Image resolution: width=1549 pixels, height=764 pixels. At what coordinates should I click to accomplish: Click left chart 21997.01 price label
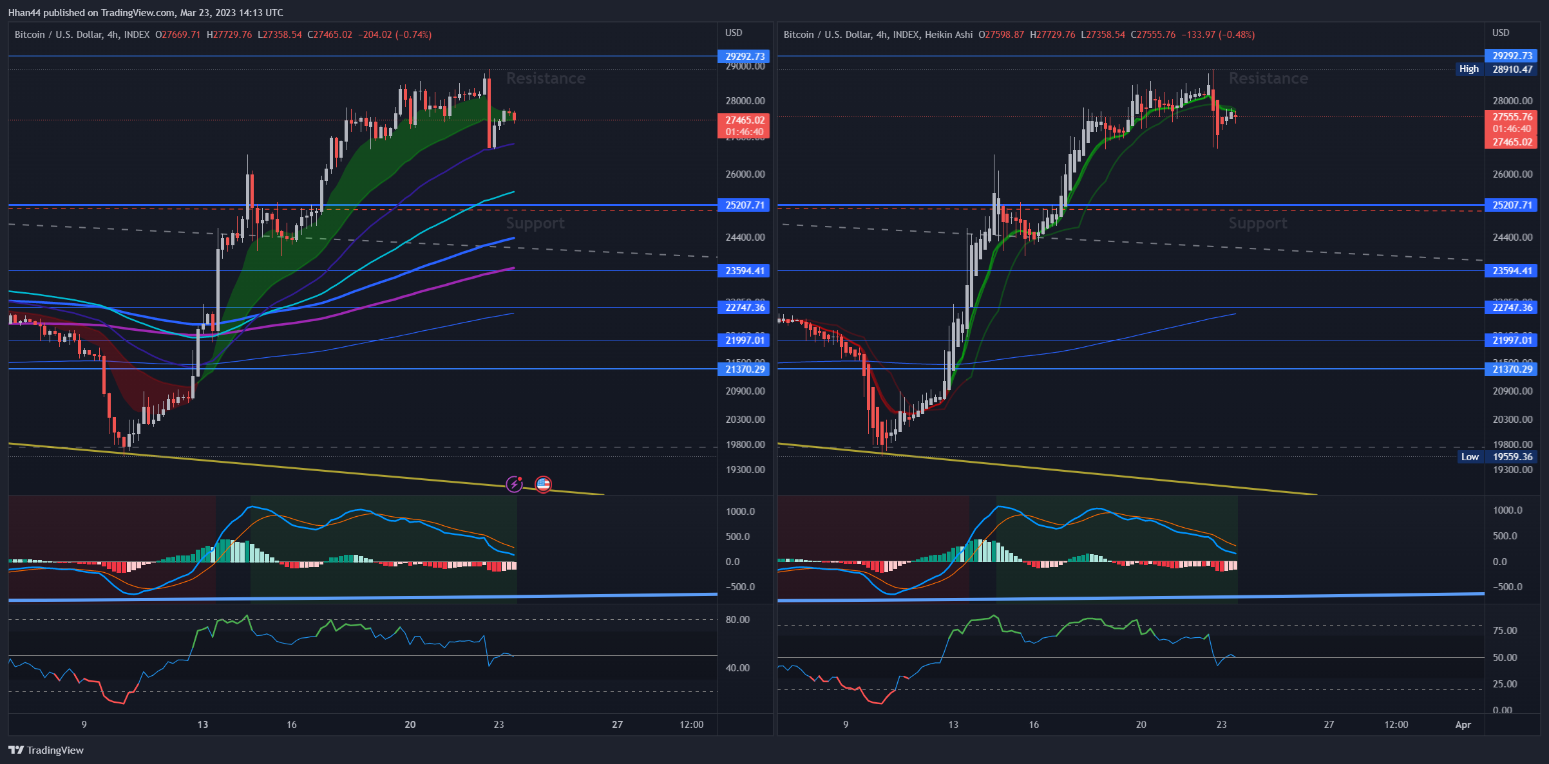745,340
